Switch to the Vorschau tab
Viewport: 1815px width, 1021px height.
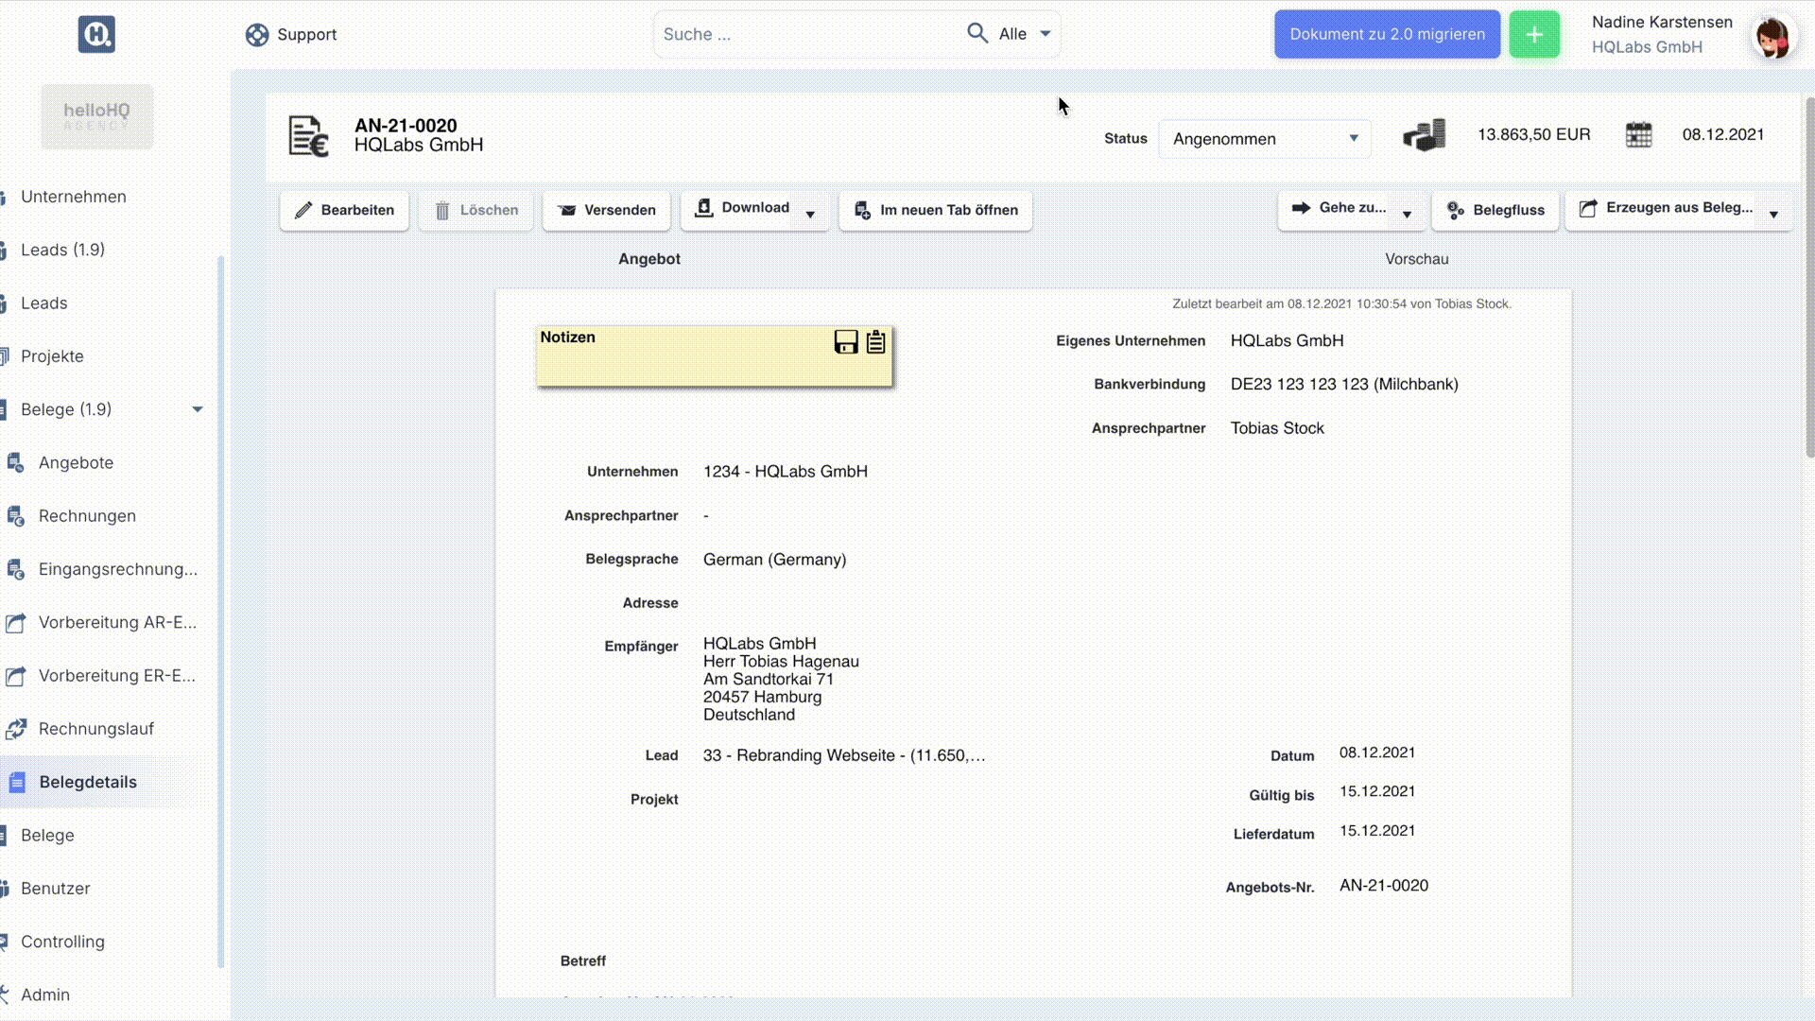[1416, 259]
